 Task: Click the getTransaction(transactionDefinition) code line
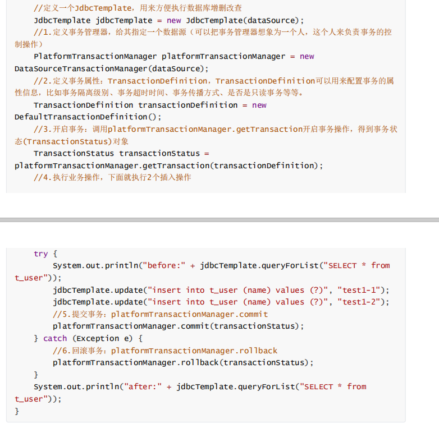(x=169, y=165)
